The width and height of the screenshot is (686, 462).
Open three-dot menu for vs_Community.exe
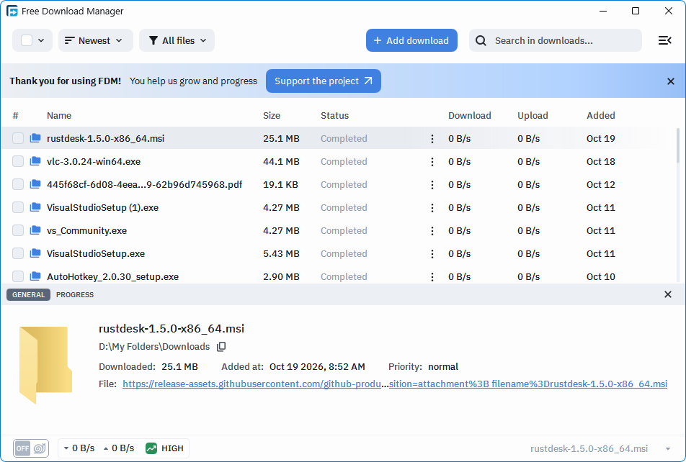432,231
